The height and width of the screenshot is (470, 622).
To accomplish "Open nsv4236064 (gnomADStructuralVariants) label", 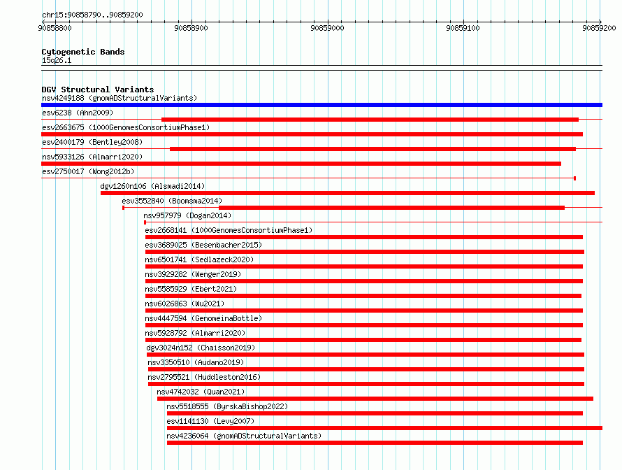I will (244, 436).
